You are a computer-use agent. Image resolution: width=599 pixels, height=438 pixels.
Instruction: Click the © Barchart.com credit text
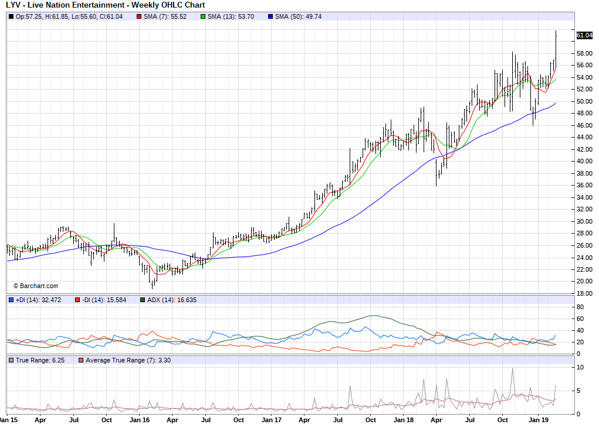pos(36,286)
